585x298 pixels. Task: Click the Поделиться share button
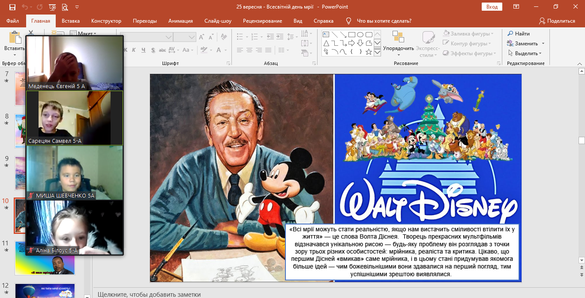(557, 21)
